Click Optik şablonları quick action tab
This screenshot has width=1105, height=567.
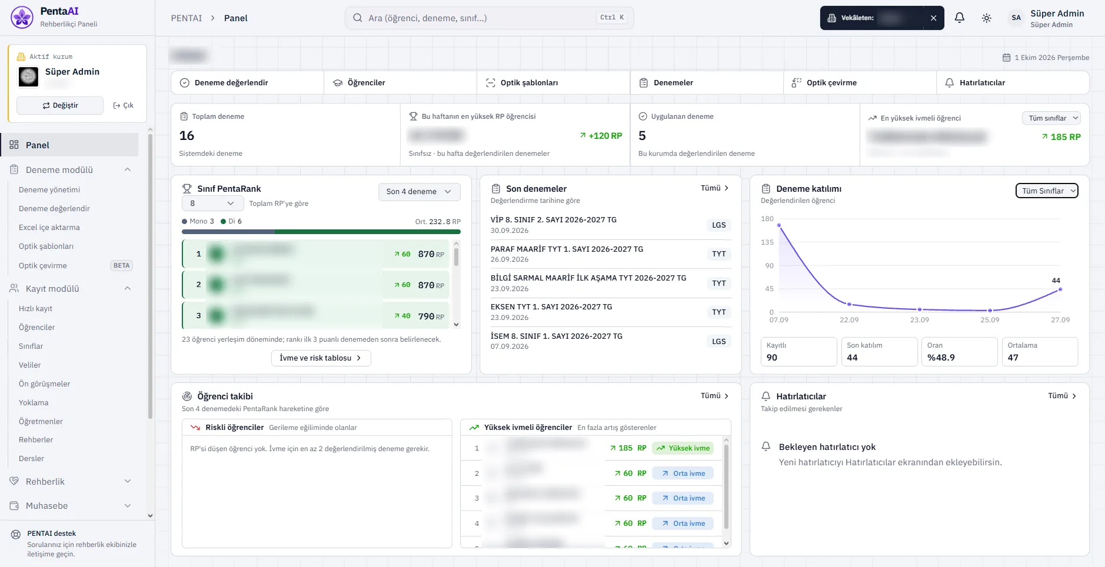click(x=553, y=83)
